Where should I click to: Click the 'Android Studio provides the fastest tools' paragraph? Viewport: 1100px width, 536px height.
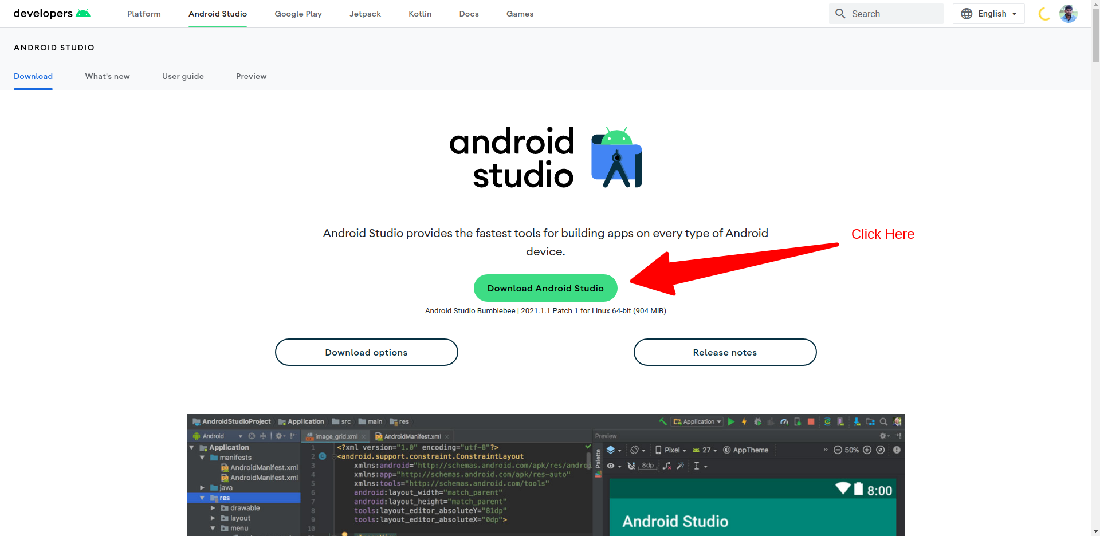[x=545, y=242]
